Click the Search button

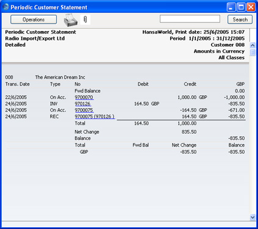[240, 20]
